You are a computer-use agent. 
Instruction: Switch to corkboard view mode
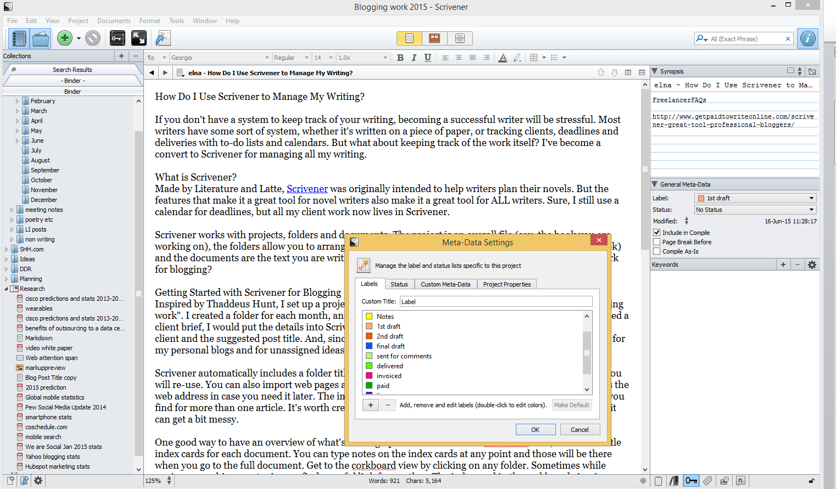[434, 38]
